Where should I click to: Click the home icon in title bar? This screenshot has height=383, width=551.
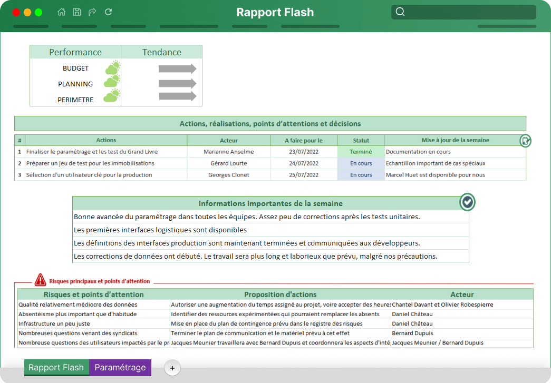click(62, 12)
